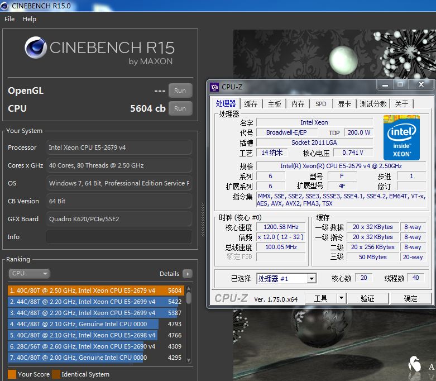Click the 验证 button in CPU-Z
Viewport: 436px width, 381px height.
(x=367, y=299)
